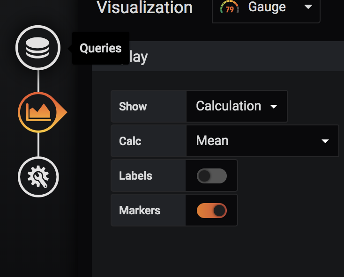Disable the Markers toggle switch
The width and height of the screenshot is (344, 277).
pyautogui.click(x=212, y=211)
